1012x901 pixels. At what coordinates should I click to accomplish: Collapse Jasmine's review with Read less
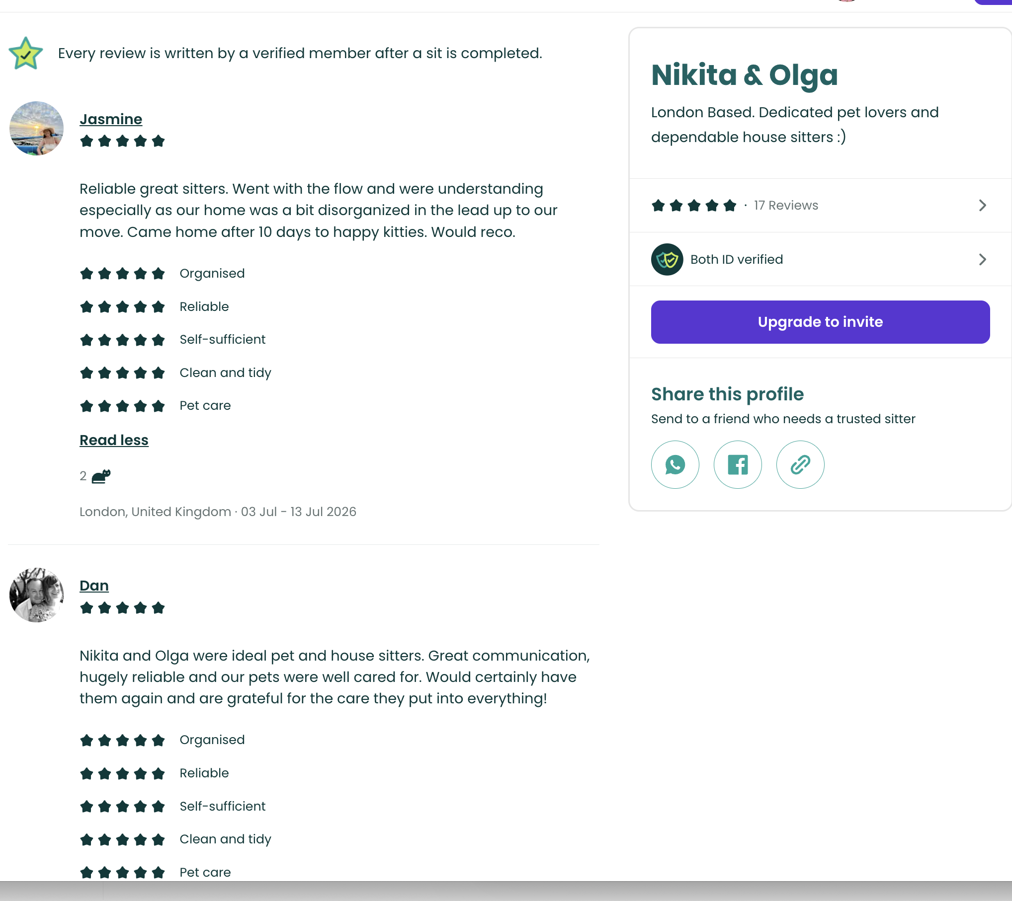pos(114,440)
